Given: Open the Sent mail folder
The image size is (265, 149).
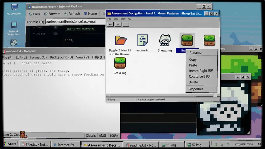Looking at the screenshot, I should click(39, 27).
